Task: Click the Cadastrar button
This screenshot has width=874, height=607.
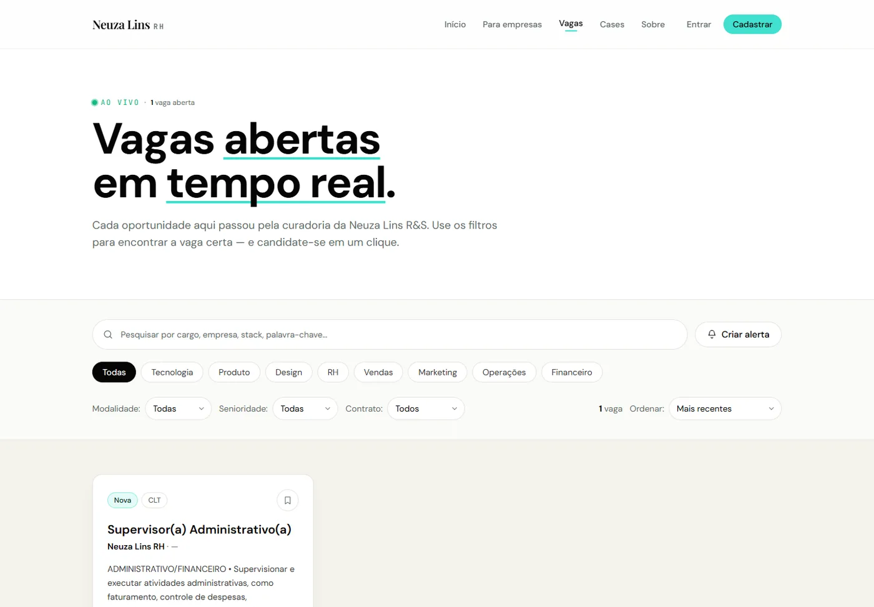Action: click(x=752, y=24)
